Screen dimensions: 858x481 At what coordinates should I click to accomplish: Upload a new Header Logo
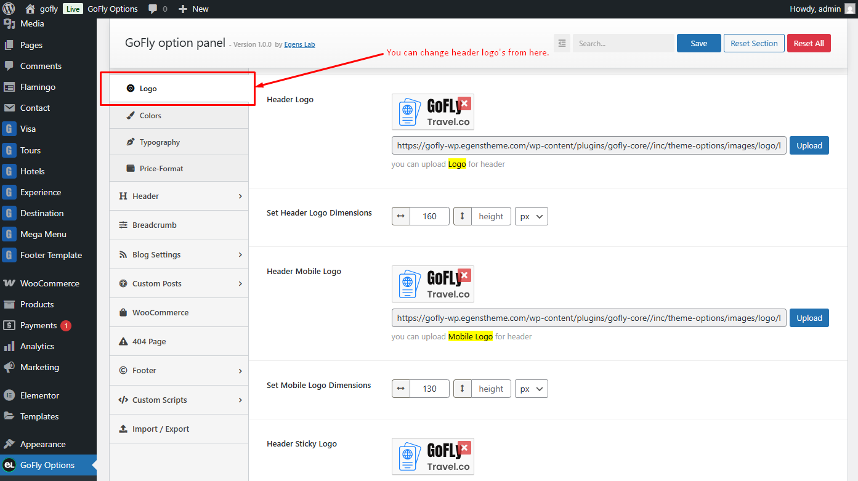[x=809, y=145]
